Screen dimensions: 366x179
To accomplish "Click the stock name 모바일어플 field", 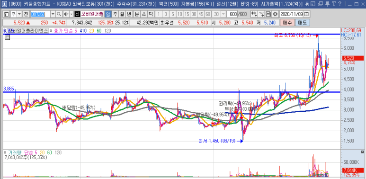I will (92, 14).
